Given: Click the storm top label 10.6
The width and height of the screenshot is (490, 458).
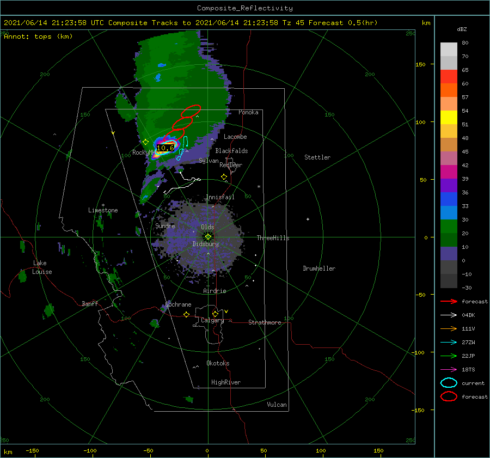Looking at the screenshot, I should [166, 148].
